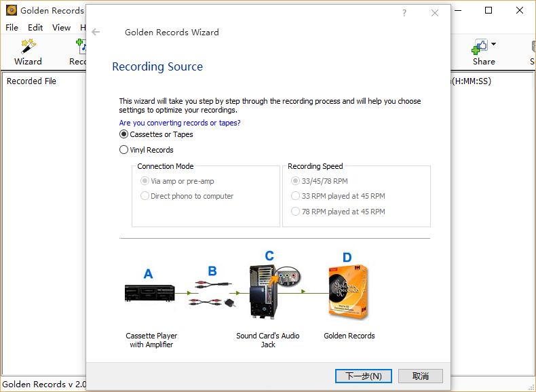
Task: Select Vinyl Records option
Action: (147, 150)
